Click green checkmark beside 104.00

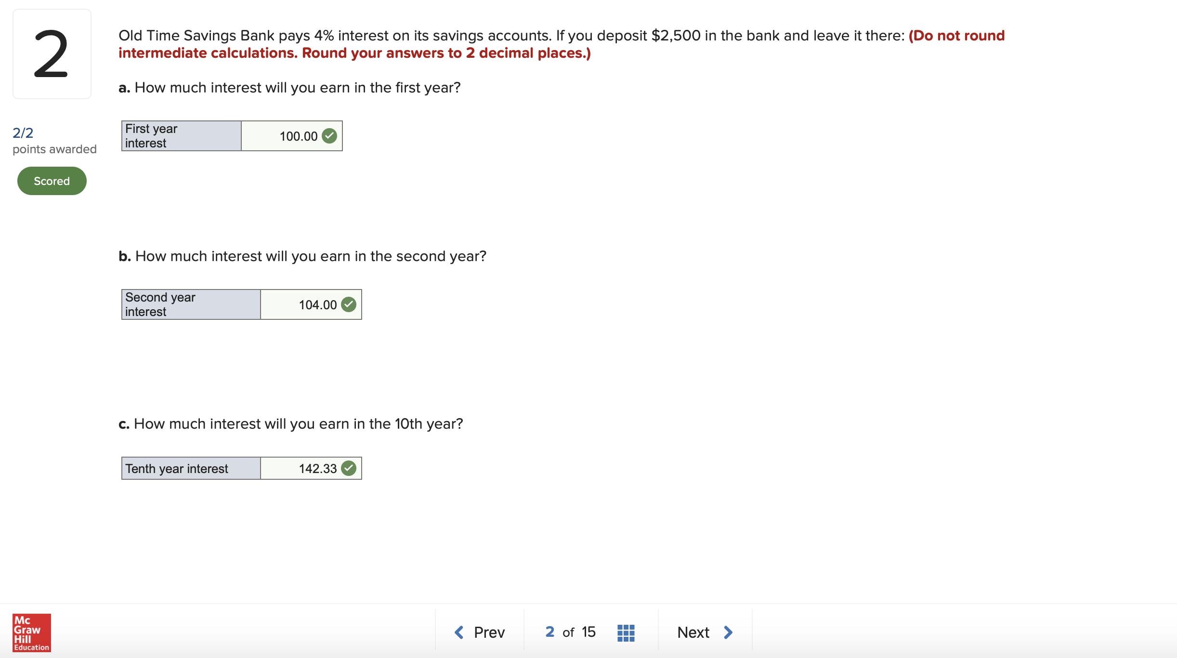pos(349,304)
